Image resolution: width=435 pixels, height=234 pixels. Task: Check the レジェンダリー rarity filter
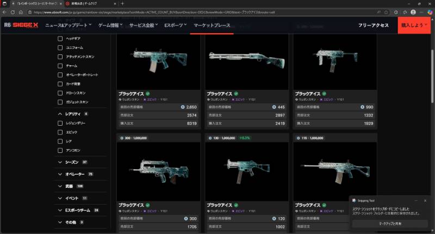pyautogui.click(x=60, y=123)
